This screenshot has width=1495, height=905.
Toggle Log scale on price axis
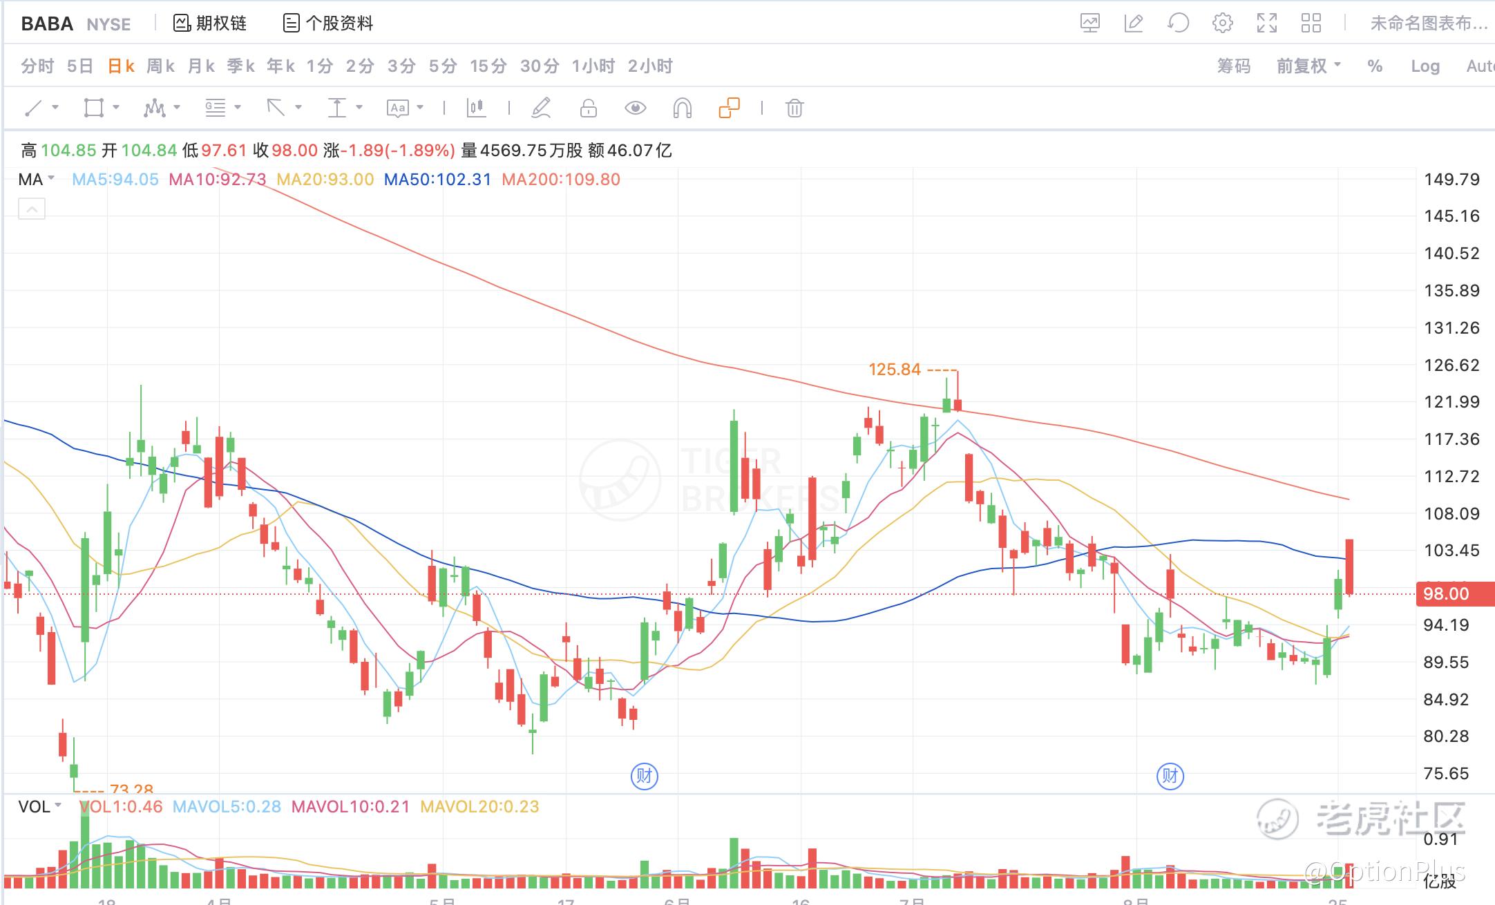1425,66
